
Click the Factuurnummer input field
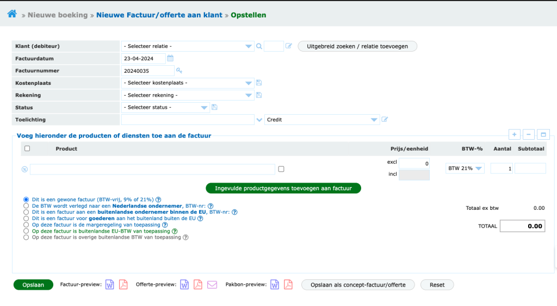pos(147,71)
